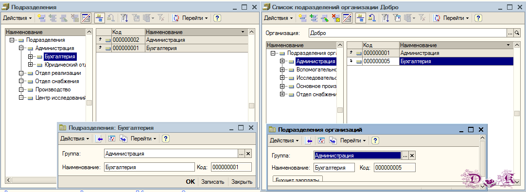Click the Filter and sort icon in Подразделения window
526x192 pixels.
124,18
